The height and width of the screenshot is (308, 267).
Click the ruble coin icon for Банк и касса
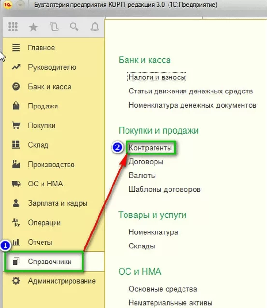pyautogui.click(x=16, y=86)
